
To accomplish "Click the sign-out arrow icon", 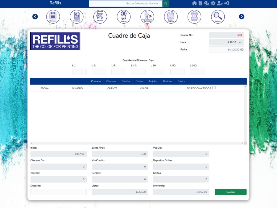I will click(227, 3).
